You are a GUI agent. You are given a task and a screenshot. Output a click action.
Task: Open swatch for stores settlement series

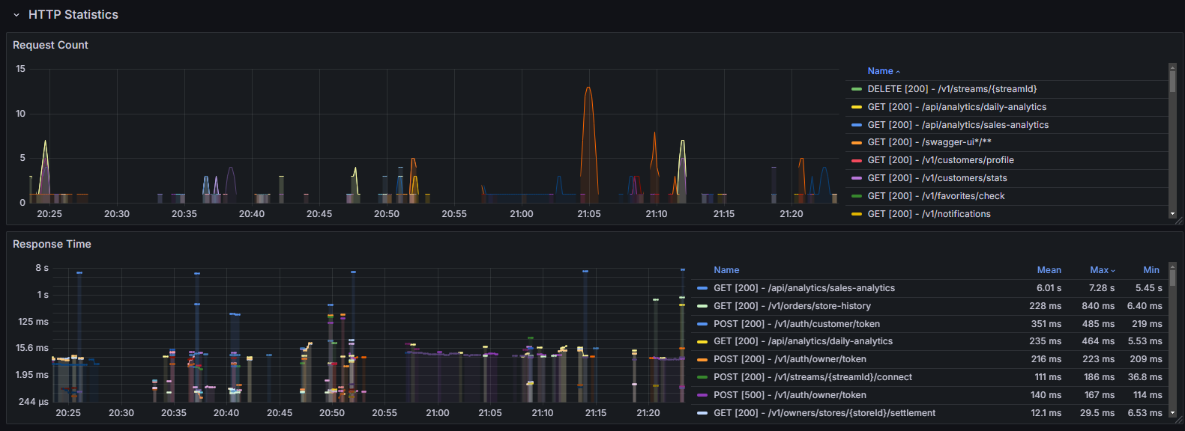(702, 413)
